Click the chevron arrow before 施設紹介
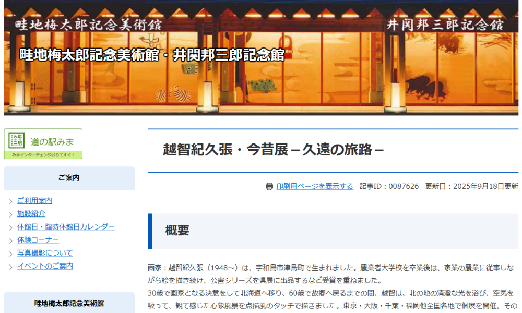 click(11, 214)
